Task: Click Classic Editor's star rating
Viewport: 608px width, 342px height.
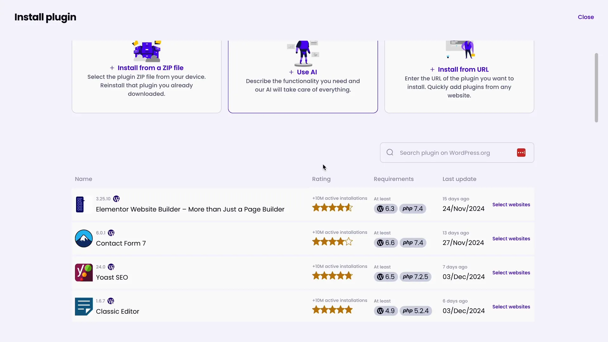Action: [x=332, y=310]
